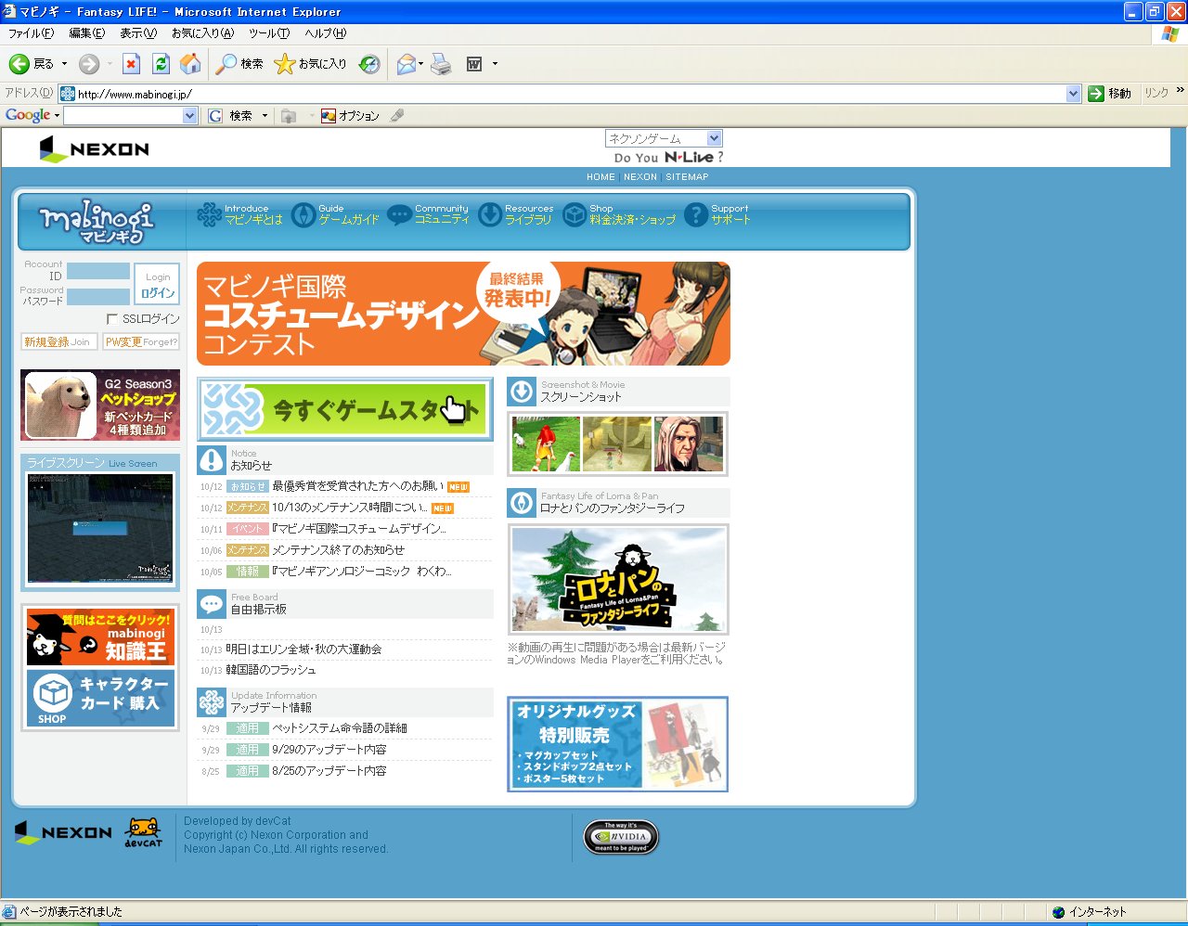Click the password input field
This screenshot has width=1188, height=926.
pos(98,297)
